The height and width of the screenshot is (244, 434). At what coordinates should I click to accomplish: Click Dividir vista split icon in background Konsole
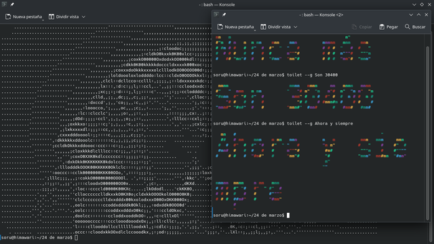pyautogui.click(x=52, y=17)
